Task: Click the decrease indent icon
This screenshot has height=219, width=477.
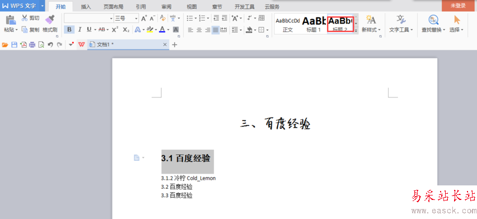Action: tap(216, 18)
